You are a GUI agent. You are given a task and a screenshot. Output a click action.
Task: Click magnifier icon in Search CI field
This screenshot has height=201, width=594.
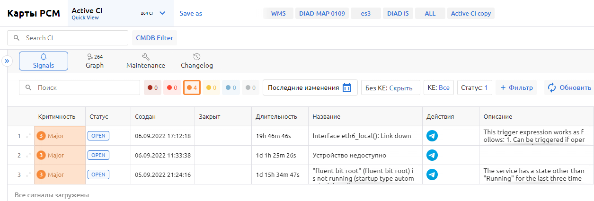click(x=17, y=38)
